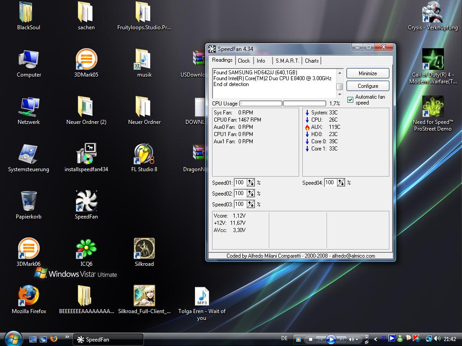Go to previous track in taskbar player

click(321, 339)
